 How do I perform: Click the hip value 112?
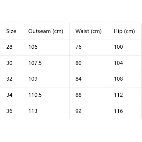118,95
